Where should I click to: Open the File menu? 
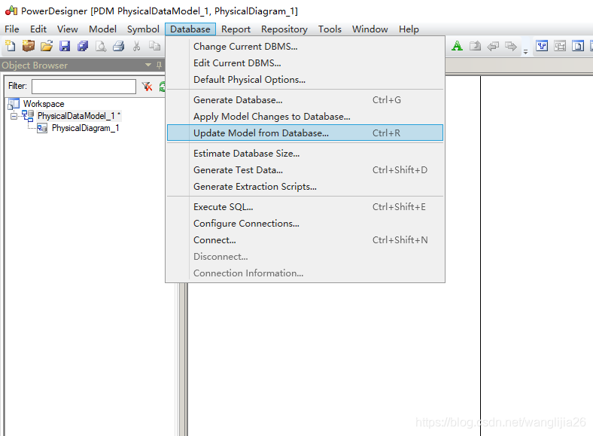click(x=12, y=29)
